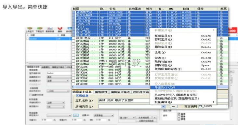The height and width of the screenshot is (125, 238).
Task: Switch to the HTML源代码 tab
Action: [x=141, y=92]
